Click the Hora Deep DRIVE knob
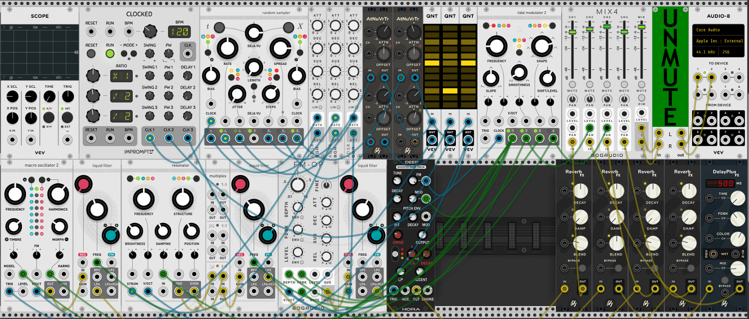The height and width of the screenshot is (319, 749). pyautogui.click(x=397, y=235)
